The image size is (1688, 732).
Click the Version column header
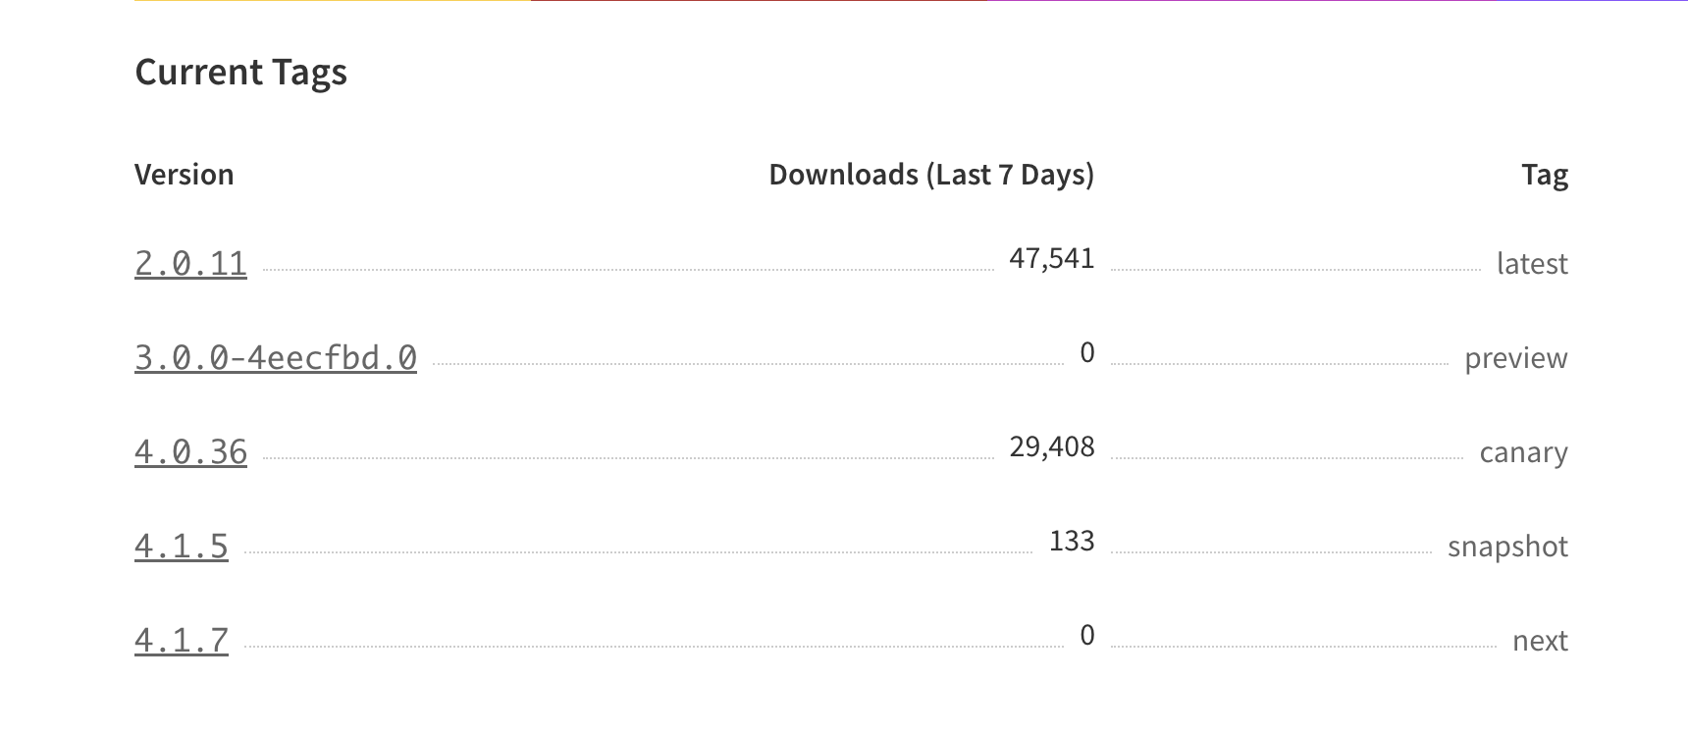click(185, 175)
